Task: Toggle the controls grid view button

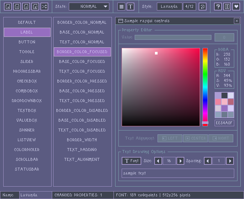Action: tap(121, 7)
